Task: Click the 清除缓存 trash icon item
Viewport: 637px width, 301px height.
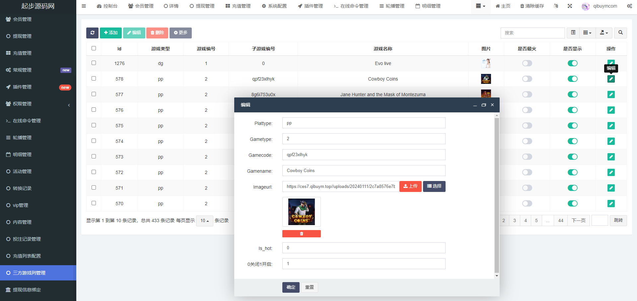Action: pos(532,6)
